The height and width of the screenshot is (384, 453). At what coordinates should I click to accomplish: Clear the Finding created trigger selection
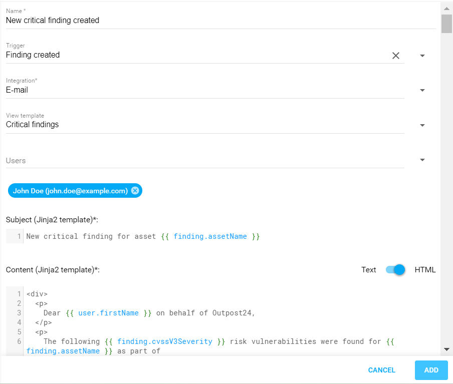(395, 56)
